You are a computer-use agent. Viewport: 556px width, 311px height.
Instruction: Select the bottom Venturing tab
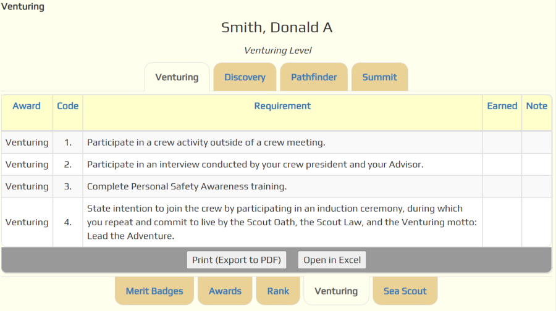tap(336, 291)
